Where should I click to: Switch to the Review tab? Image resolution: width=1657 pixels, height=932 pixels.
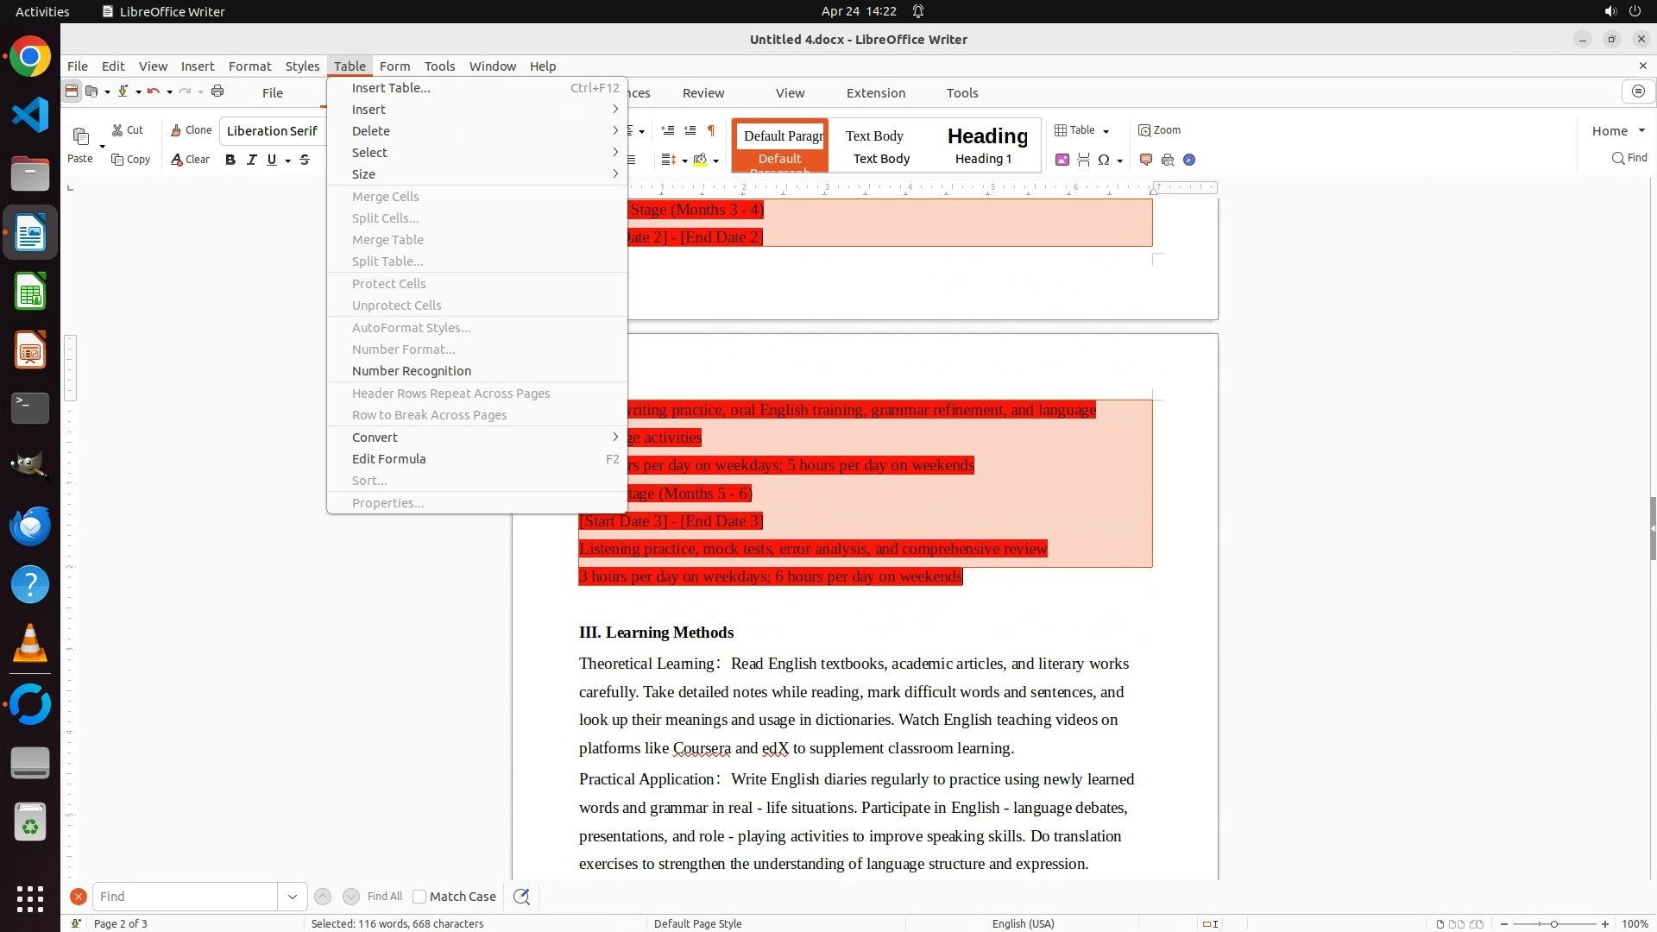coord(702,93)
